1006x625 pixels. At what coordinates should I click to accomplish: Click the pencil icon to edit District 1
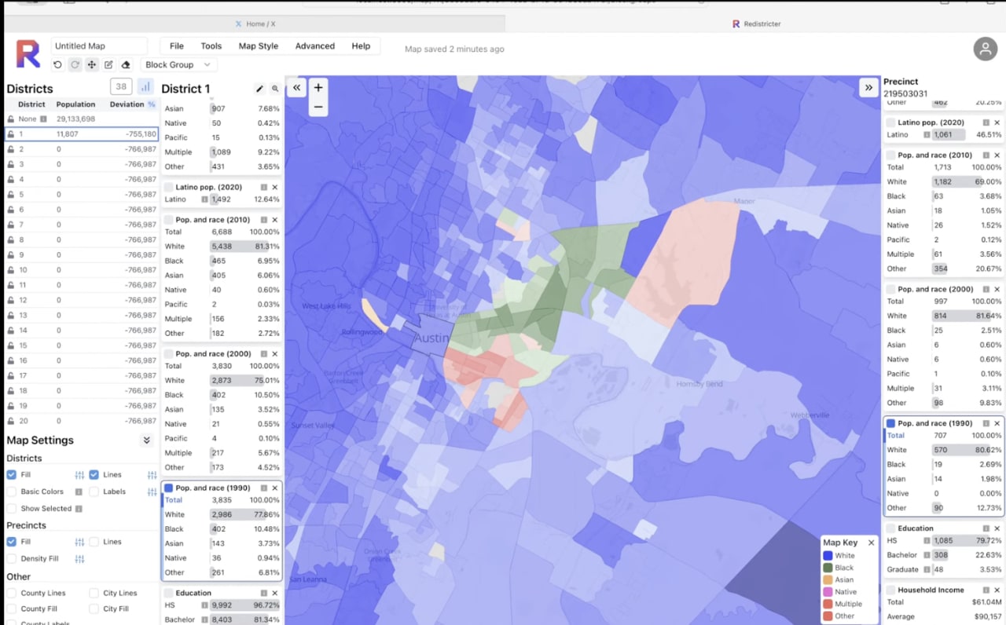259,88
